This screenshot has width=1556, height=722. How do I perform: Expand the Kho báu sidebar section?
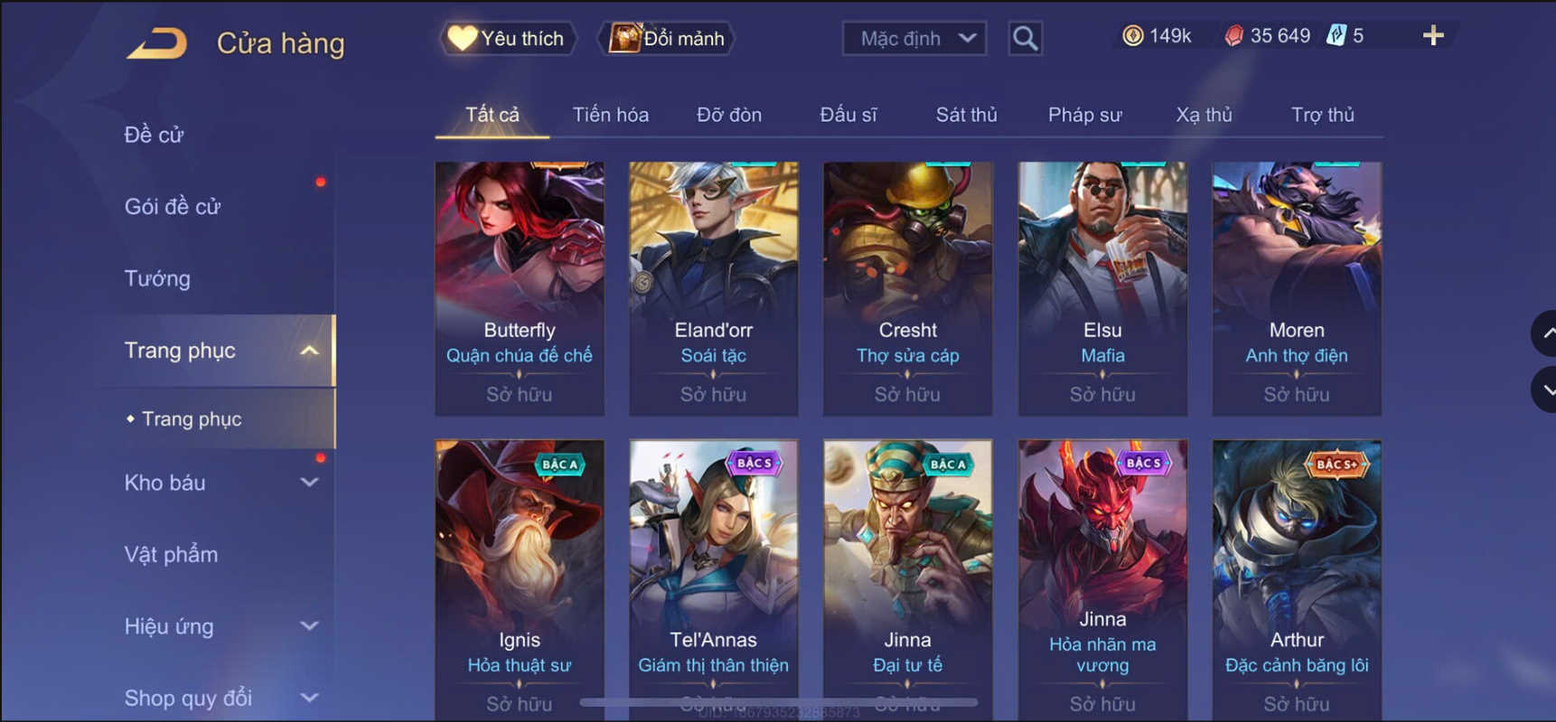(x=309, y=483)
